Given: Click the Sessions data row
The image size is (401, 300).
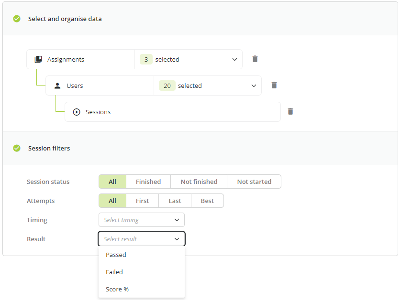Looking at the screenshot, I should point(173,112).
